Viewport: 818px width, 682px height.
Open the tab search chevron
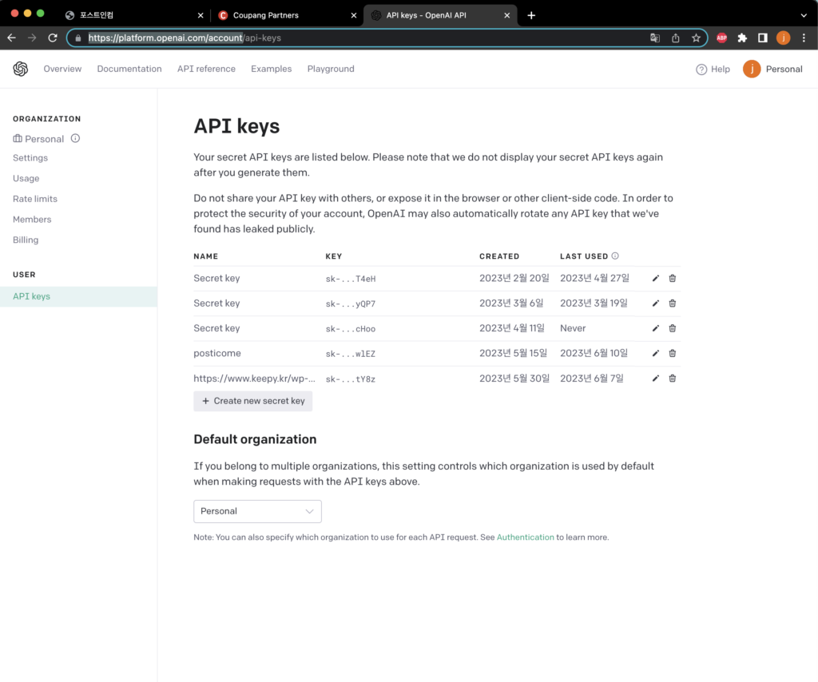(804, 16)
